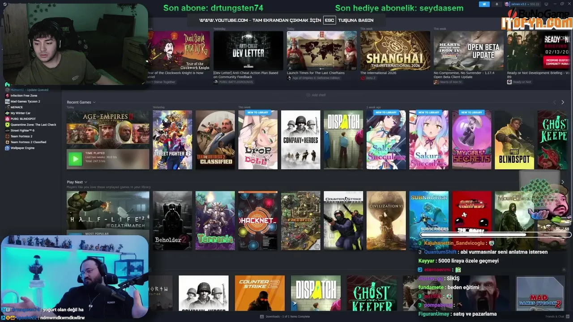Click the HumanitZ game icon in sidebar
The image size is (573, 322).
point(7,90)
